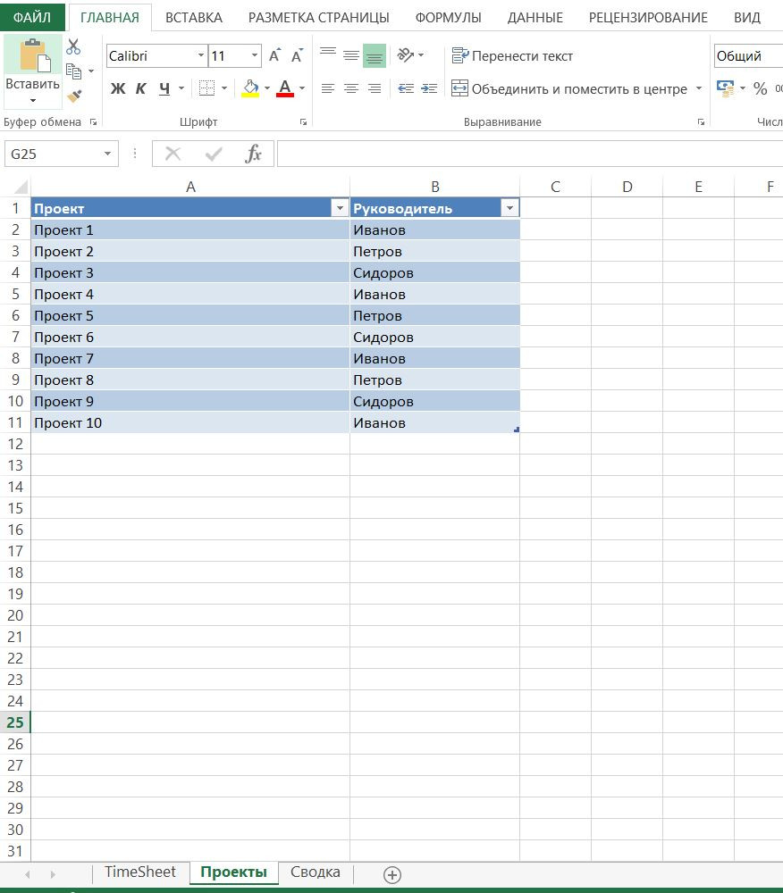
Task: Select the Format Painter brush icon
Action: (74, 96)
